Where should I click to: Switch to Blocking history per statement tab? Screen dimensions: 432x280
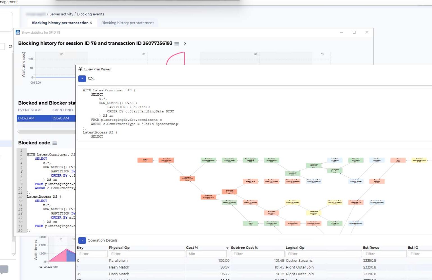pos(127,23)
